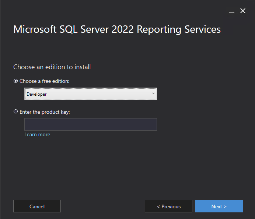The height and width of the screenshot is (219, 255).
Task: Open the Developer edition dropdown
Action: [91, 94]
